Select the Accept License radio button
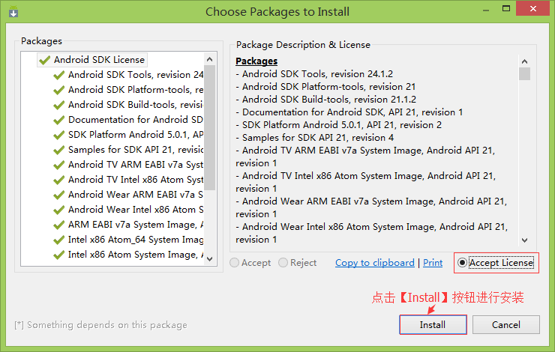 [496, 263]
